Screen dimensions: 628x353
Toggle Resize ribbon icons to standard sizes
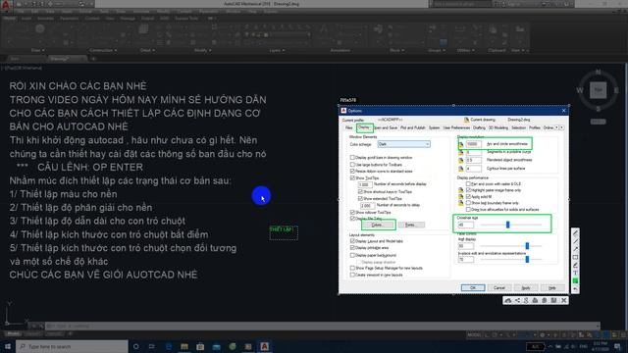pyautogui.click(x=352, y=172)
